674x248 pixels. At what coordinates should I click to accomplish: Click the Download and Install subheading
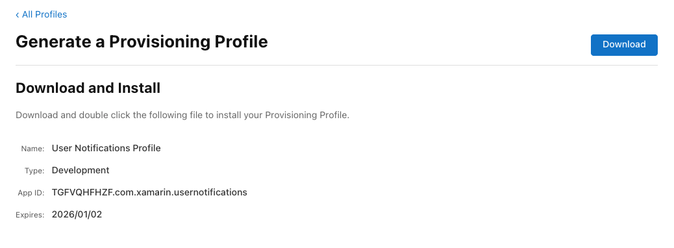click(x=88, y=88)
